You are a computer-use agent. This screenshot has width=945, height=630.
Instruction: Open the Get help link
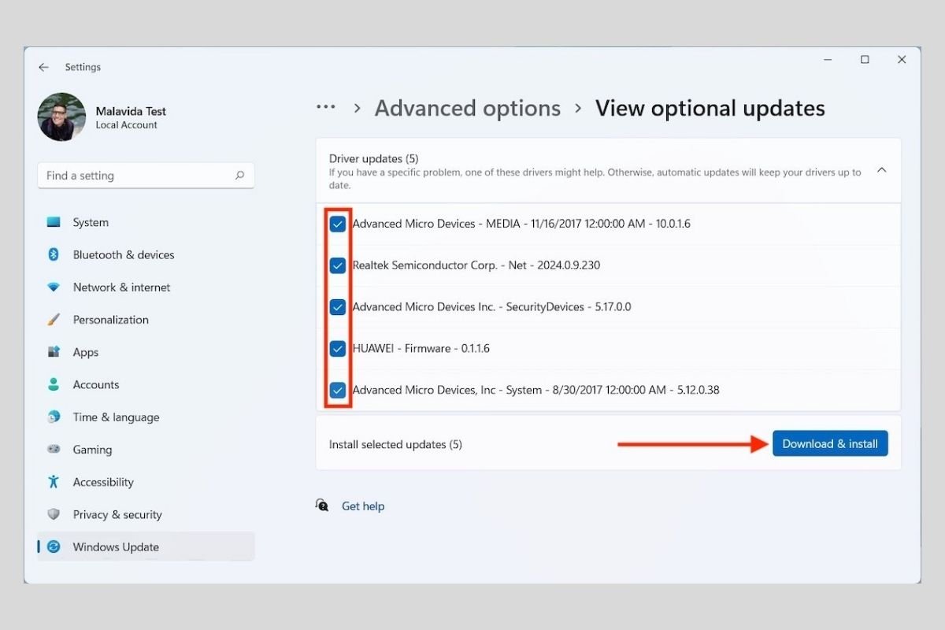click(x=363, y=506)
